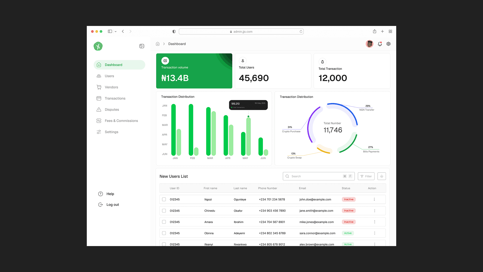The height and width of the screenshot is (272, 483).
Task: Reload page via address bar icon
Action: 301,31
